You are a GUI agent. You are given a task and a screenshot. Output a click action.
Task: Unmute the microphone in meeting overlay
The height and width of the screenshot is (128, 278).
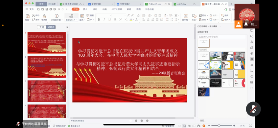click(x=253, y=109)
